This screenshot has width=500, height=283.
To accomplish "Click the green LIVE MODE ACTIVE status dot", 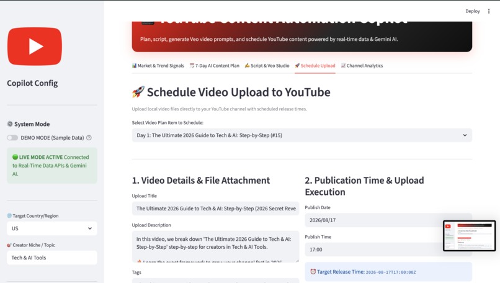I will tap(15, 157).
